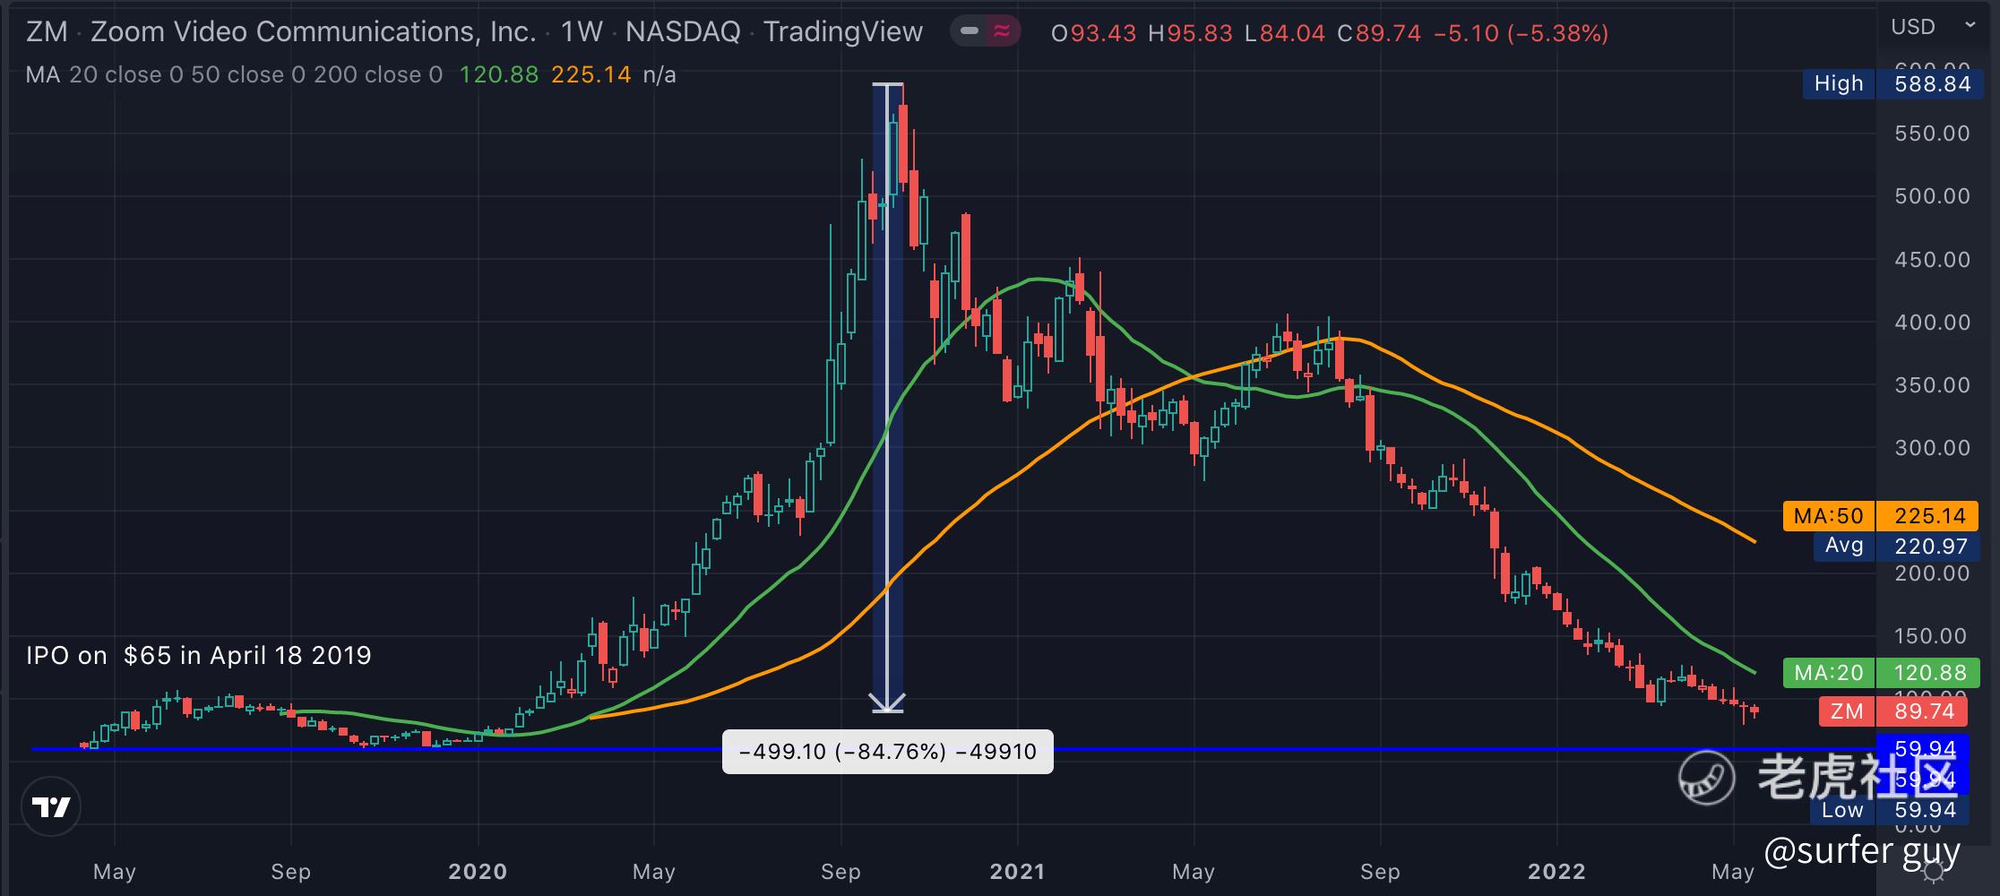Click the 200.00 price axis label

click(1933, 573)
